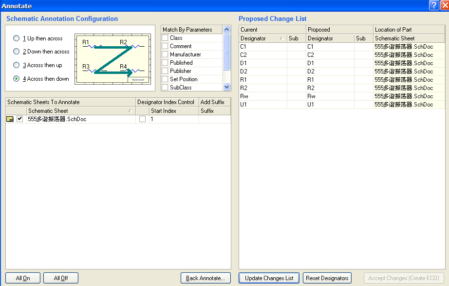
Task: Select the 'Down then across' radio option
Action: pyautogui.click(x=17, y=52)
